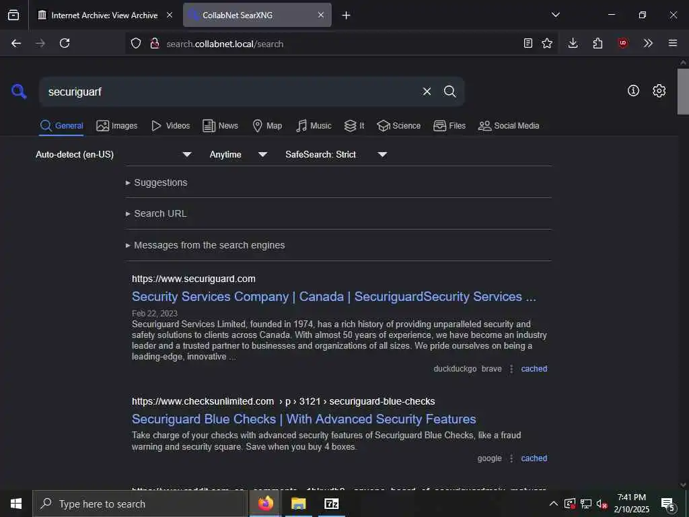This screenshot has width=689, height=517.
Task: Switch to Internet Archive: View Archive tab
Action: (x=104, y=15)
